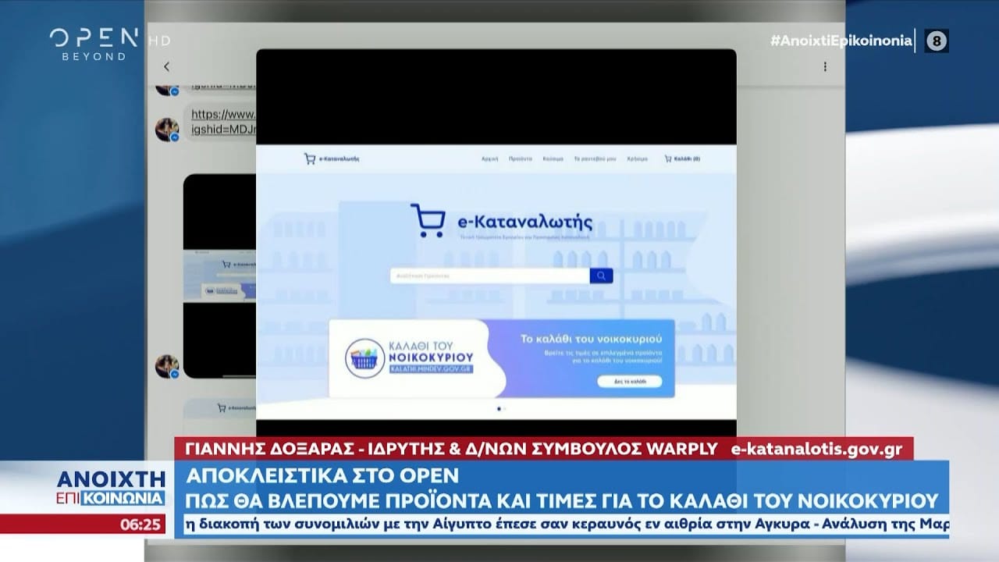This screenshot has height=562, width=999.
Task: Select the Το ραντεβού μου menu item
Action: [x=595, y=158]
